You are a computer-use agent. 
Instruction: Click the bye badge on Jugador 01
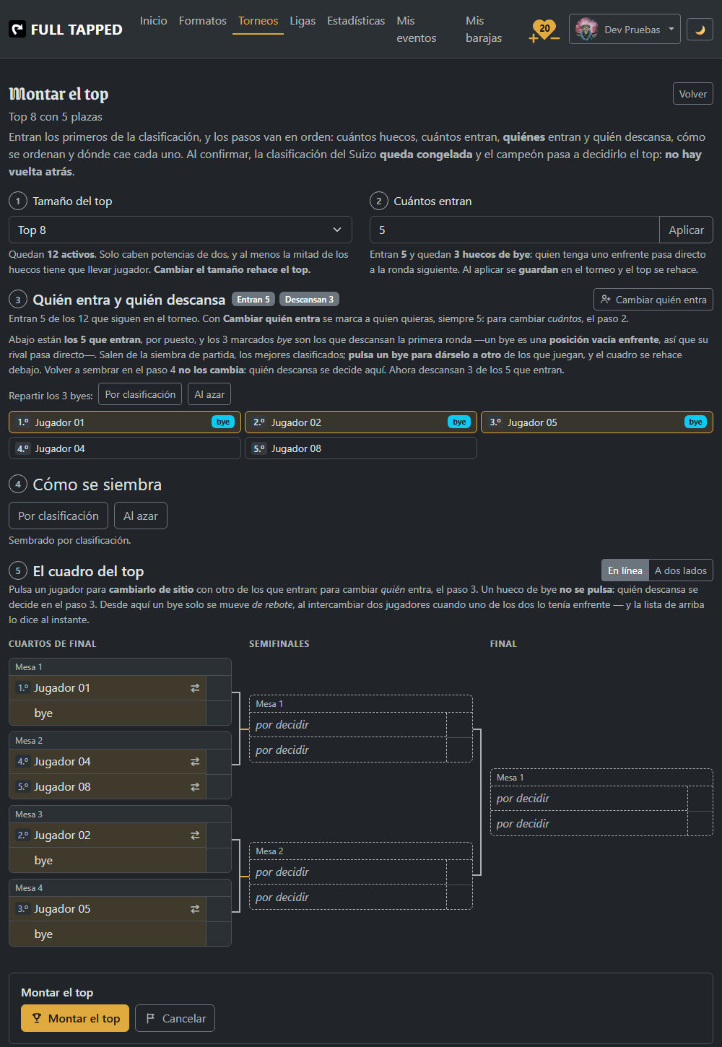[x=223, y=422]
